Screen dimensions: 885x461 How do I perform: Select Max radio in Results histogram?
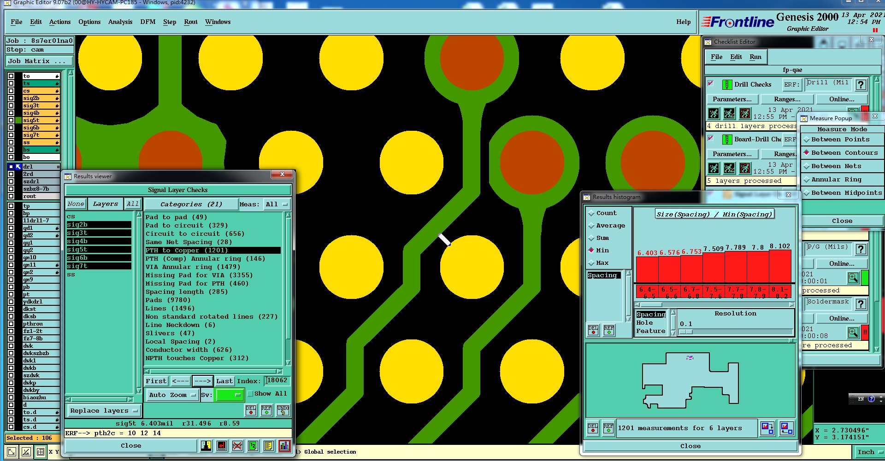tap(591, 263)
